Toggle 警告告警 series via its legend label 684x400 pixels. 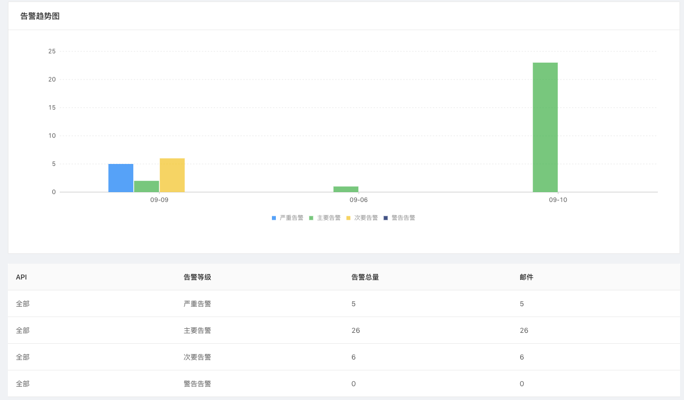click(403, 218)
